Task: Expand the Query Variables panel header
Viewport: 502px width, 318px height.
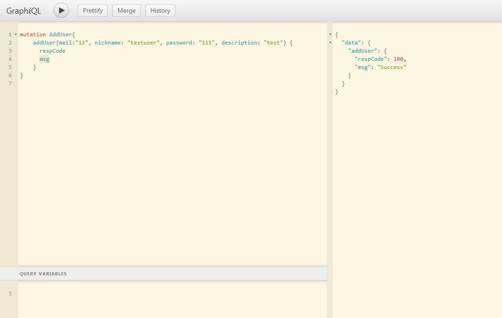Action: (164, 274)
